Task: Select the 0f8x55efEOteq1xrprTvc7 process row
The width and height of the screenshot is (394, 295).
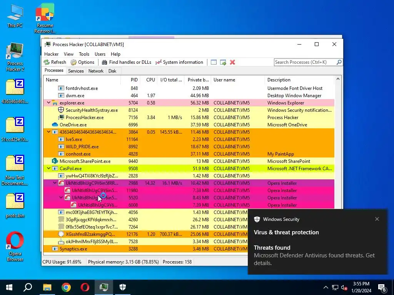Action: 145,227
